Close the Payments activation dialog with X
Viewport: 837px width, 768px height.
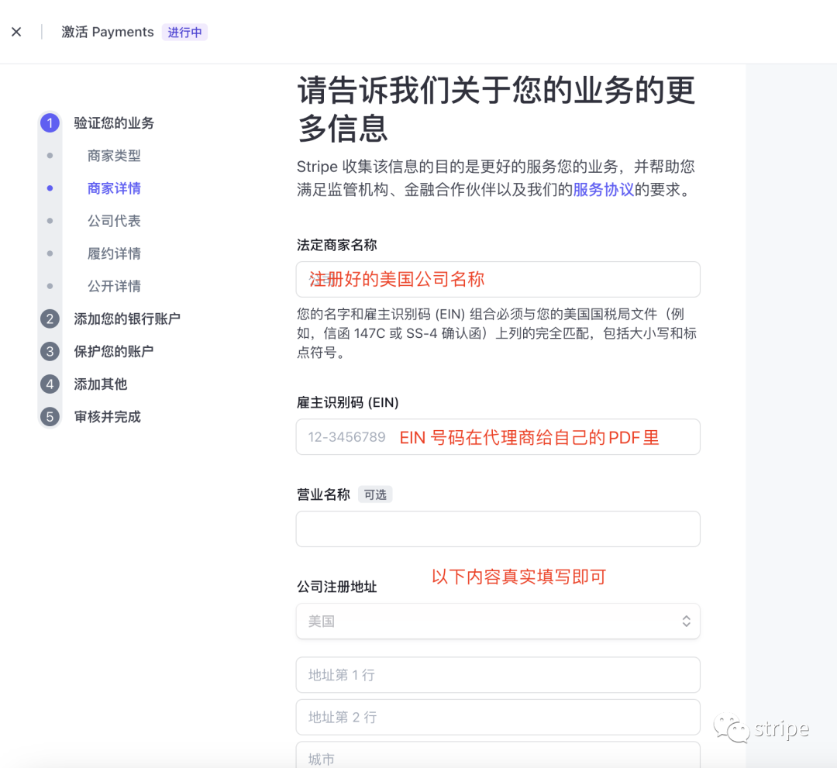[x=16, y=32]
